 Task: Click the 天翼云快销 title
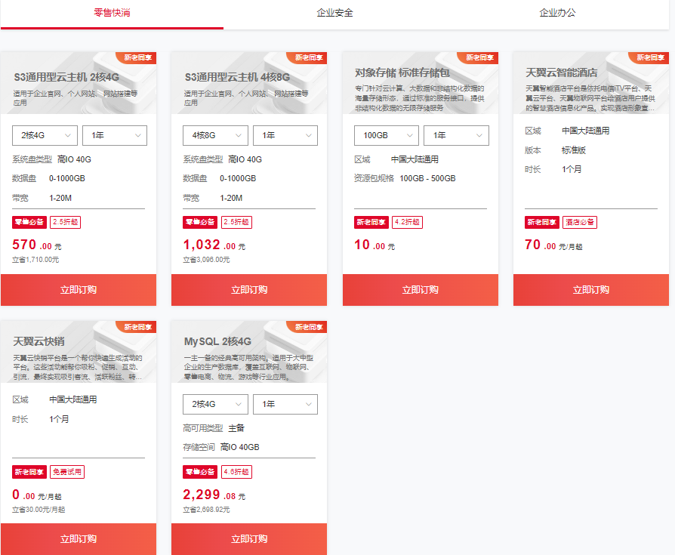39,342
